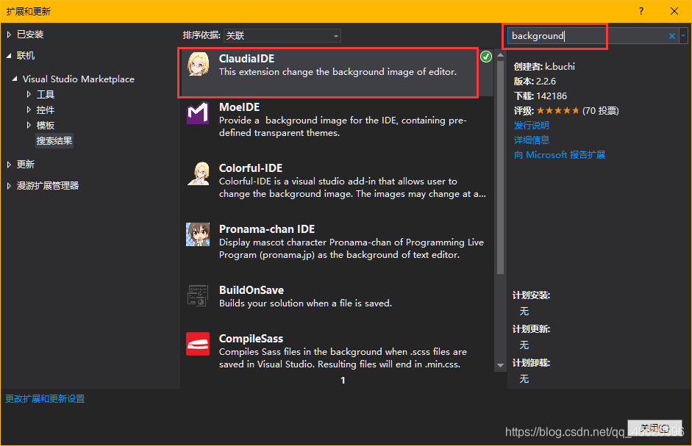692x446 pixels.
Task: Select the 漫游扩展管理器 tree label
Action: (48, 186)
